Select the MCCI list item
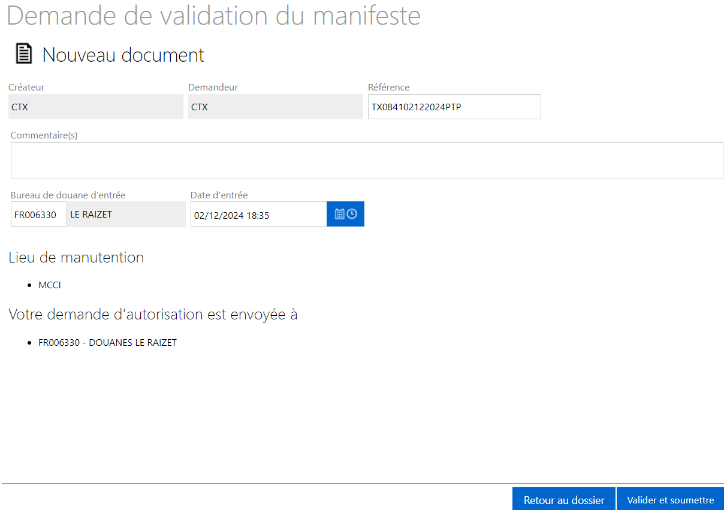This screenshot has height=510, width=724. [50, 285]
